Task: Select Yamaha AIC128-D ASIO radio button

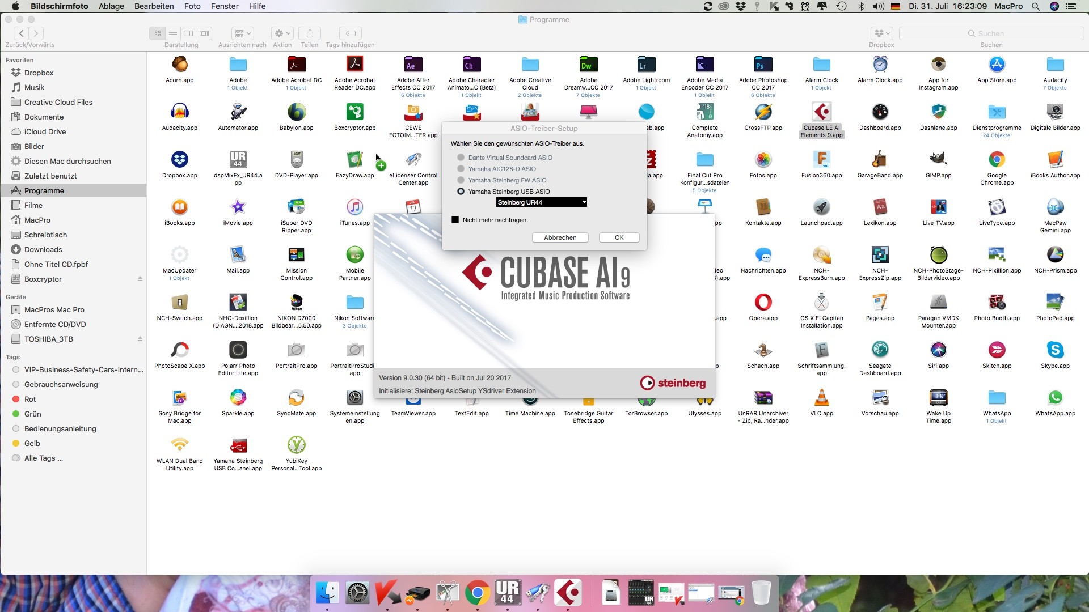Action: pyautogui.click(x=461, y=169)
